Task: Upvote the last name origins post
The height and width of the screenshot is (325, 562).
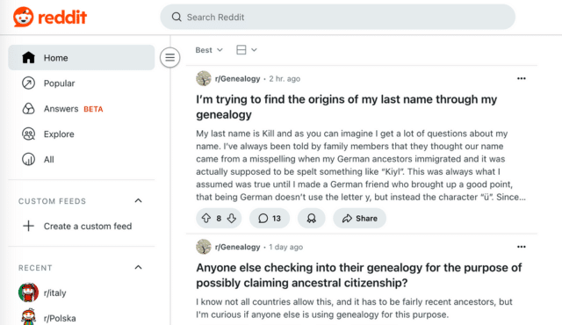Action: tap(206, 218)
